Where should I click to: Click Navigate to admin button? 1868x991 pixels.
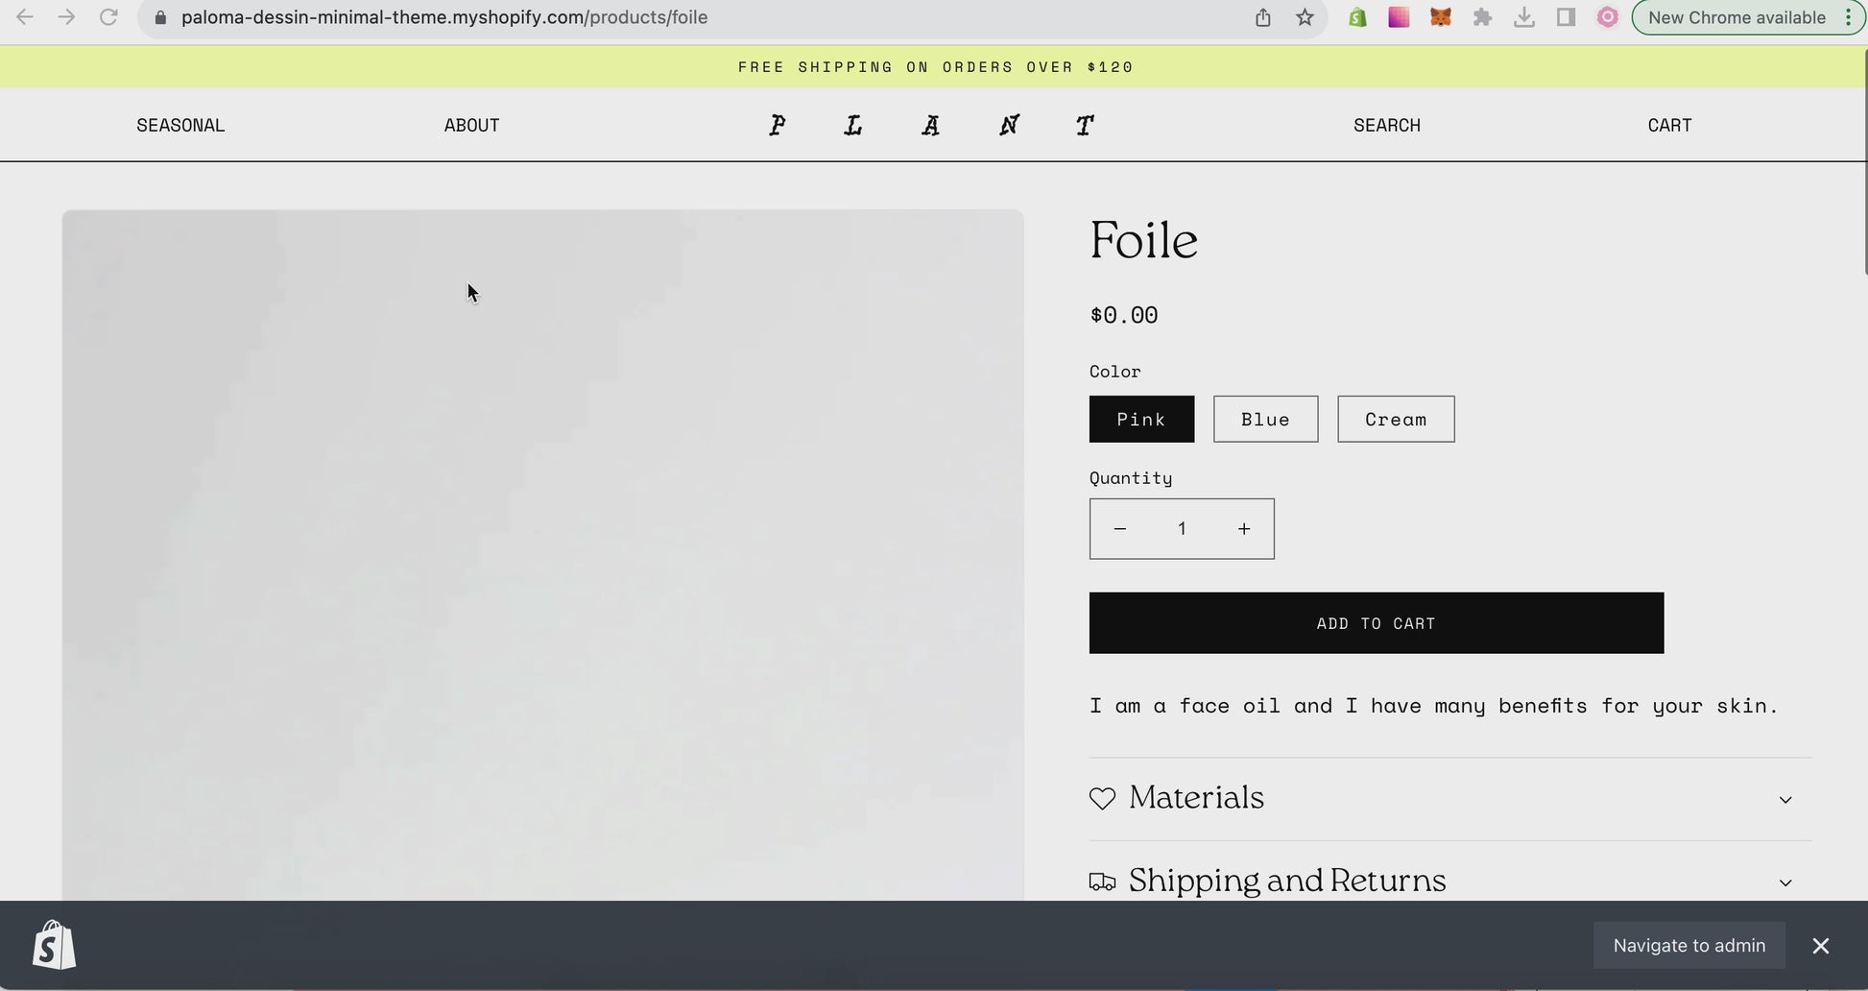pos(1688,946)
